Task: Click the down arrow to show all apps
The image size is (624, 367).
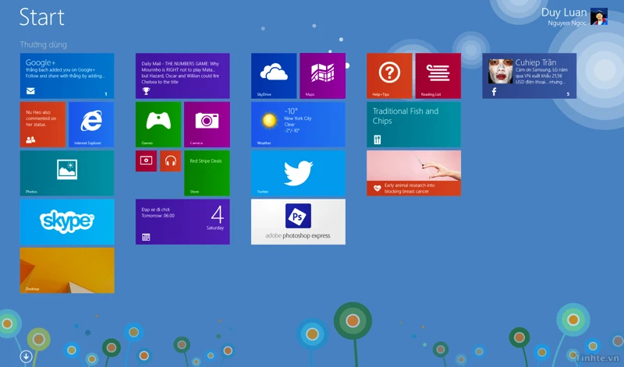Action: 27,356
